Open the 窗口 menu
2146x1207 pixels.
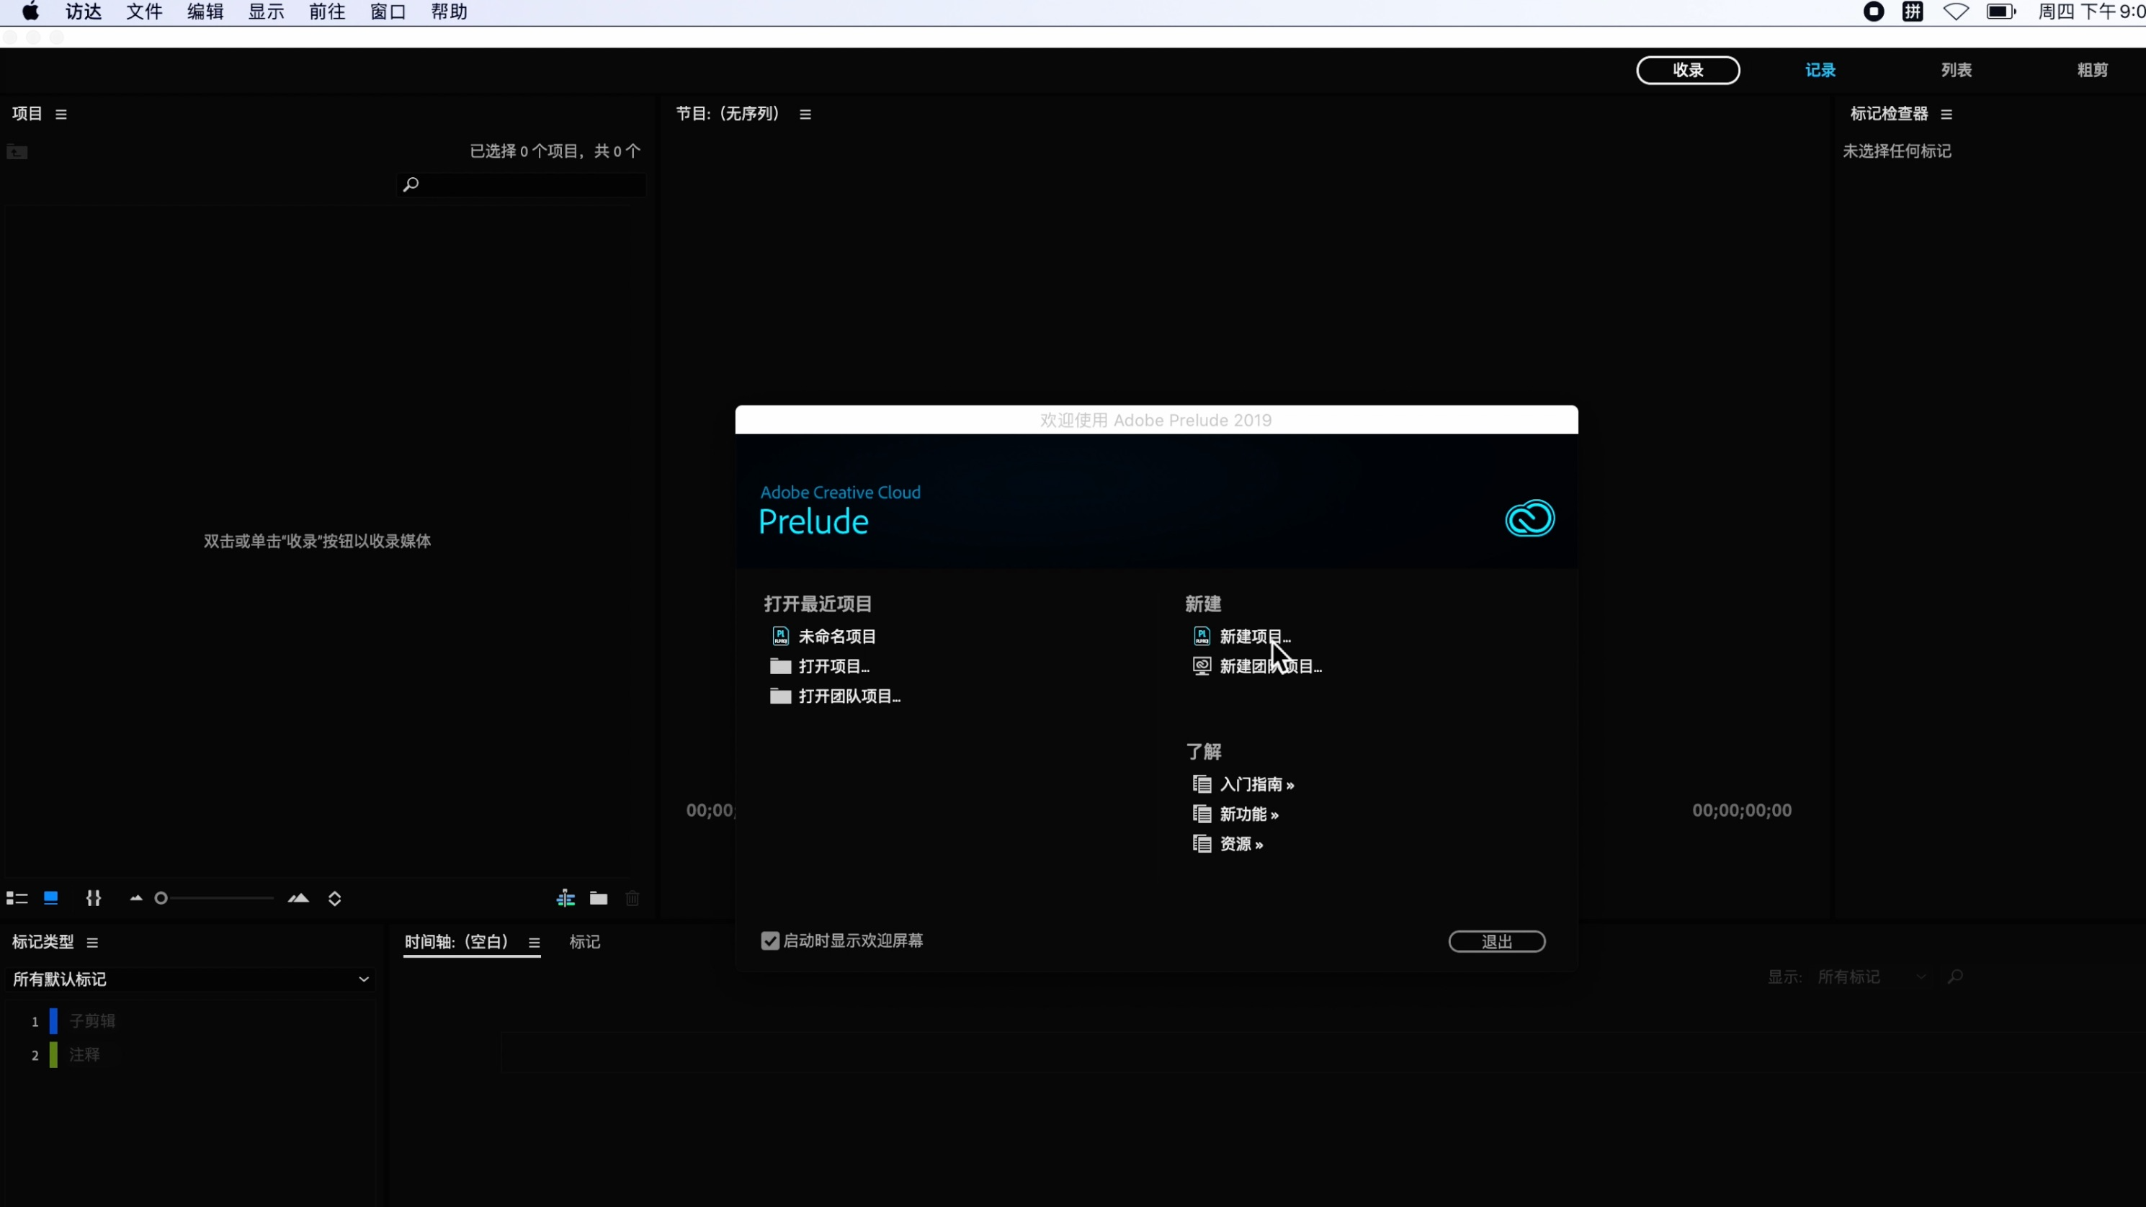tap(388, 12)
